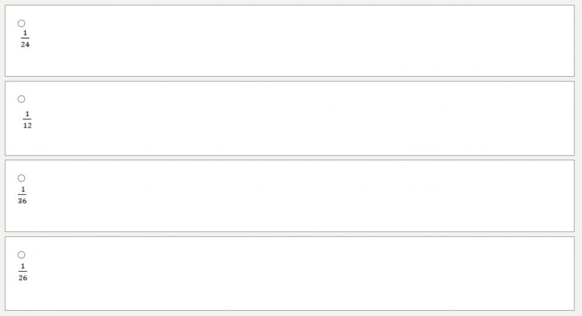Click the numerator 1 above 36
Image resolution: width=582 pixels, height=316 pixels.
23,189
